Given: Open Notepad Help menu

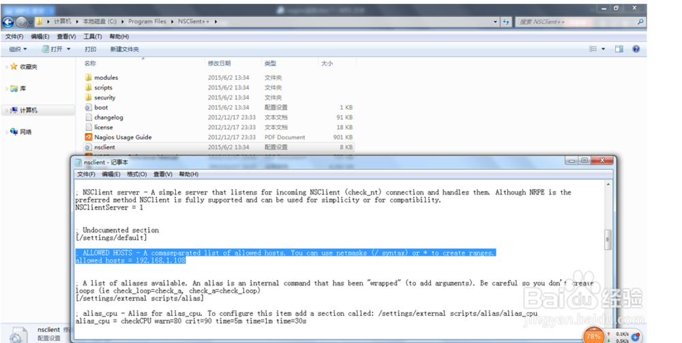Looking at the screenshot, I should pyautogui.click(x=189, y=175).
